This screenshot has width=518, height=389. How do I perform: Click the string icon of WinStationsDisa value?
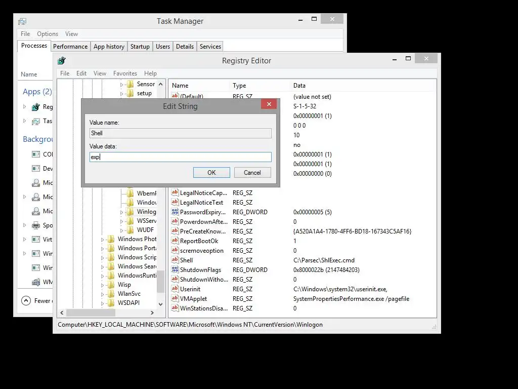point(175,308)
